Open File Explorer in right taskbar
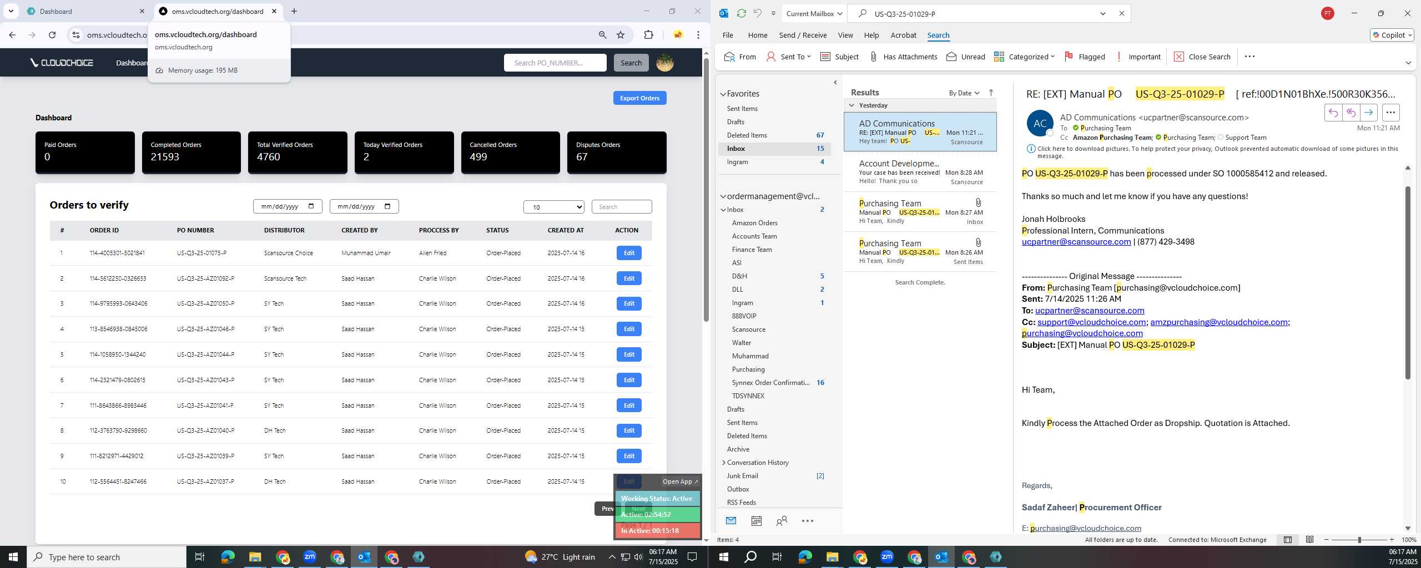Screen dimensions: 1421x568 pyautogui.click(x=832, y=557)
